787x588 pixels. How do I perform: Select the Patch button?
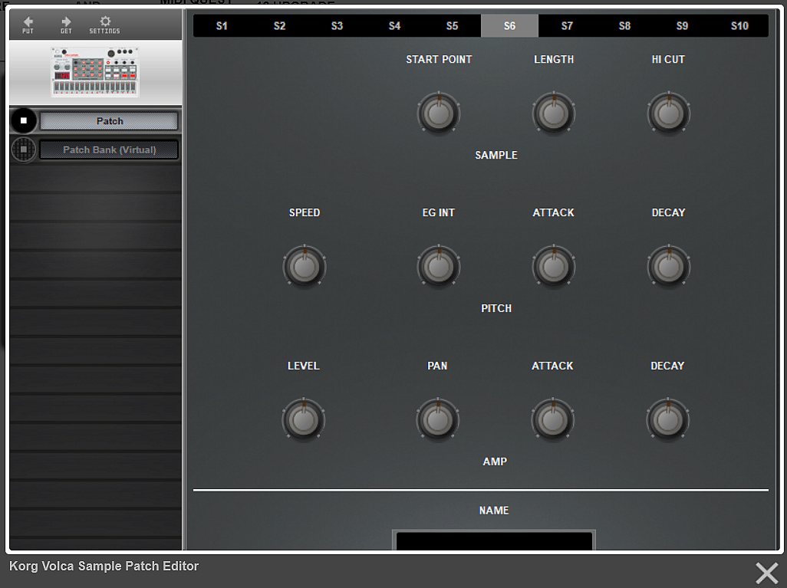click(x=109, y=121)
